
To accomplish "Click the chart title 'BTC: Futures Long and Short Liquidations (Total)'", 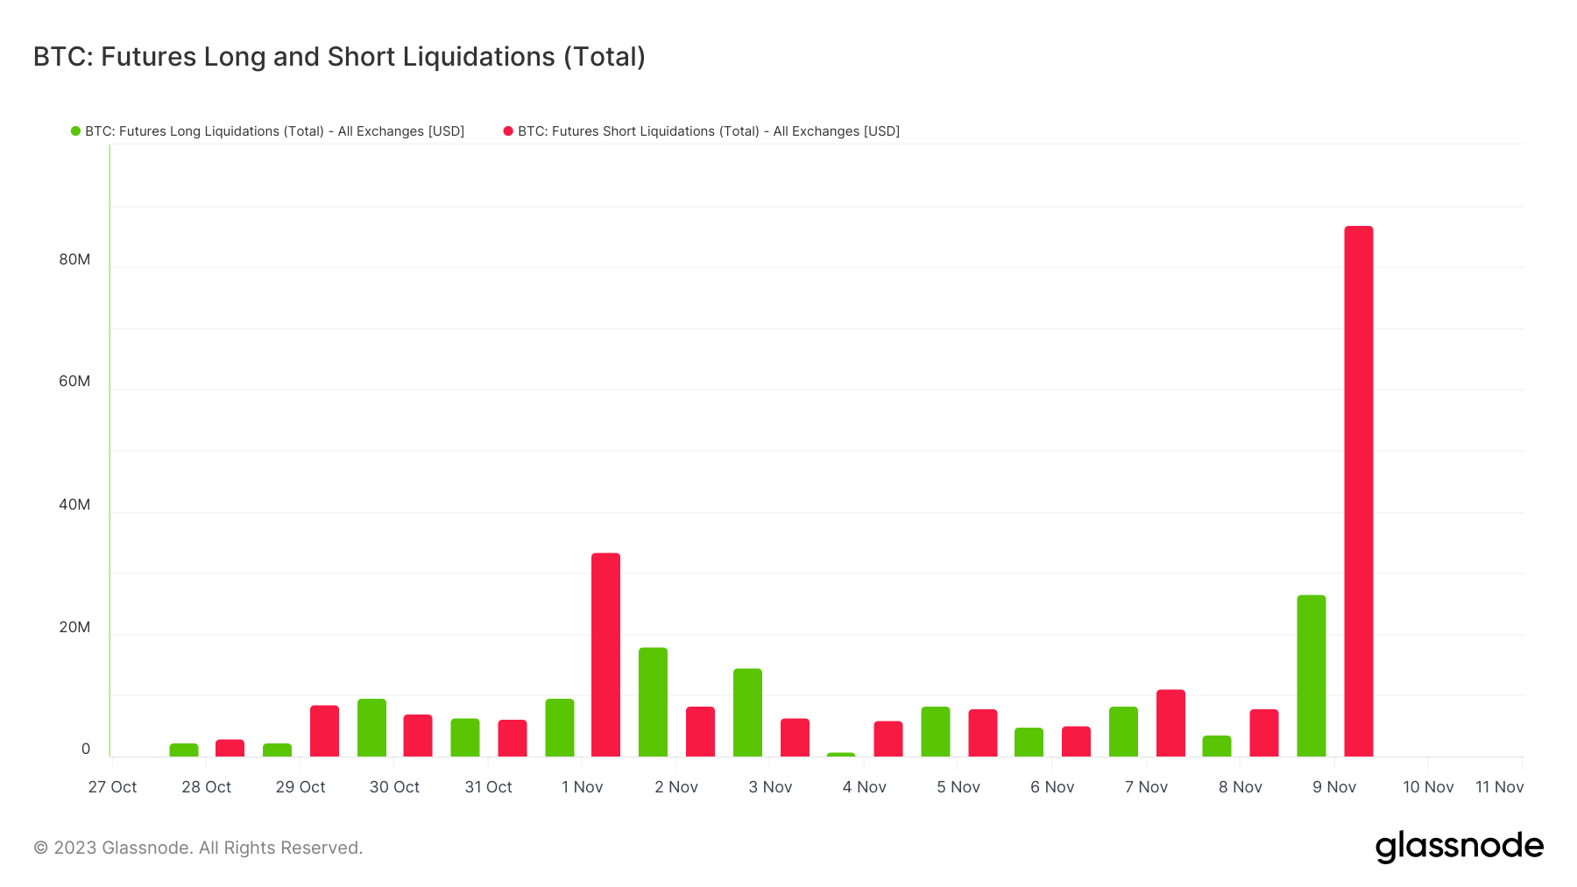I will (339, 57).
